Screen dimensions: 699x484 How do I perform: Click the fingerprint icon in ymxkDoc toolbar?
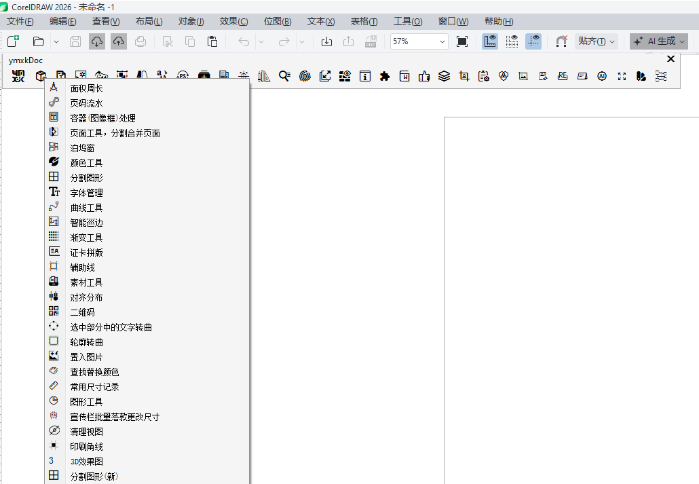[x=305, y=76]
